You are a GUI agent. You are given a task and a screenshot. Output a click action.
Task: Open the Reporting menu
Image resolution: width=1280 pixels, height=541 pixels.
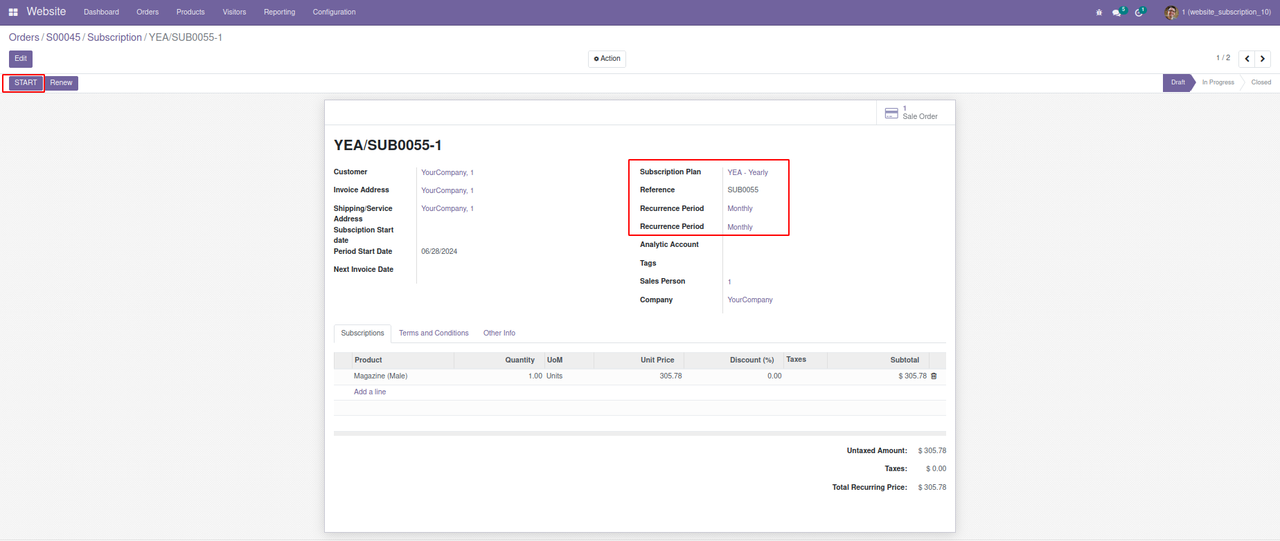tap(279, 12)
